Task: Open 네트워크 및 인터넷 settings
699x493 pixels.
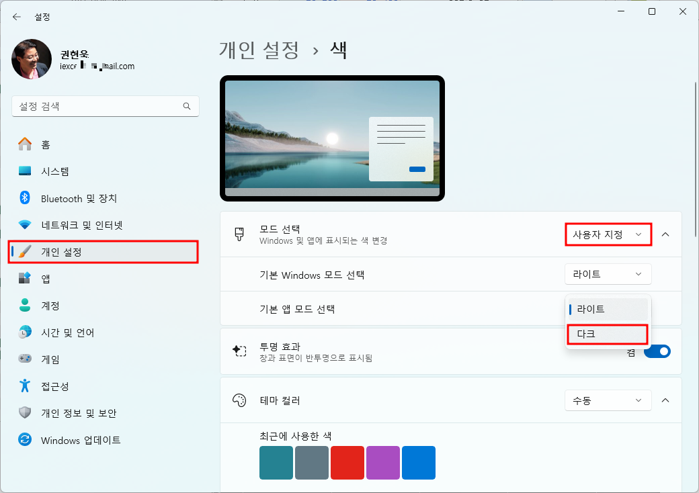Action: point(81,225)
